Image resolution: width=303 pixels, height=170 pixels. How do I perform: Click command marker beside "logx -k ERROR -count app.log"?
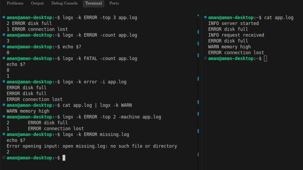coord(4,35)
